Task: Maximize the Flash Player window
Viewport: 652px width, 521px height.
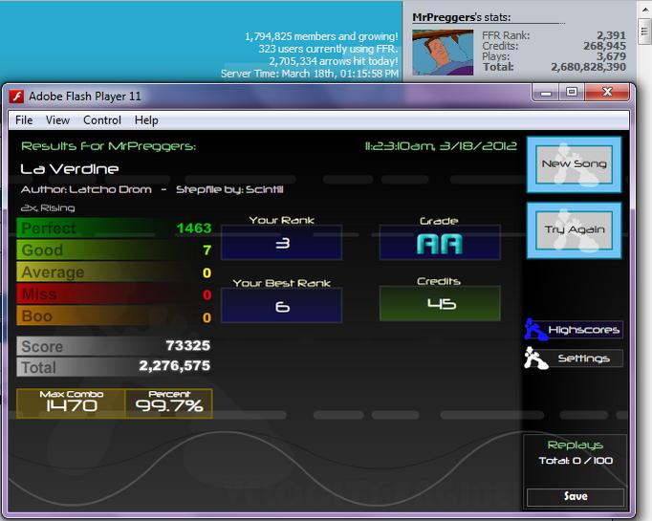Action: click(x=572, y=92)
